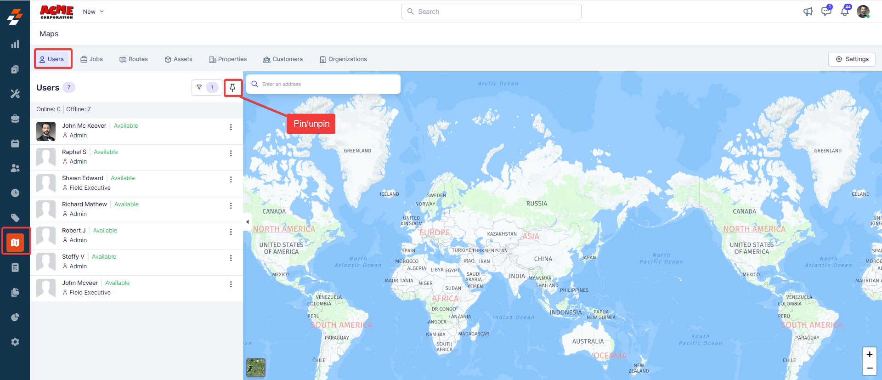This screenshot has height=380, width=882.
Task: Zoom out on the map
Action: (870, 368)
